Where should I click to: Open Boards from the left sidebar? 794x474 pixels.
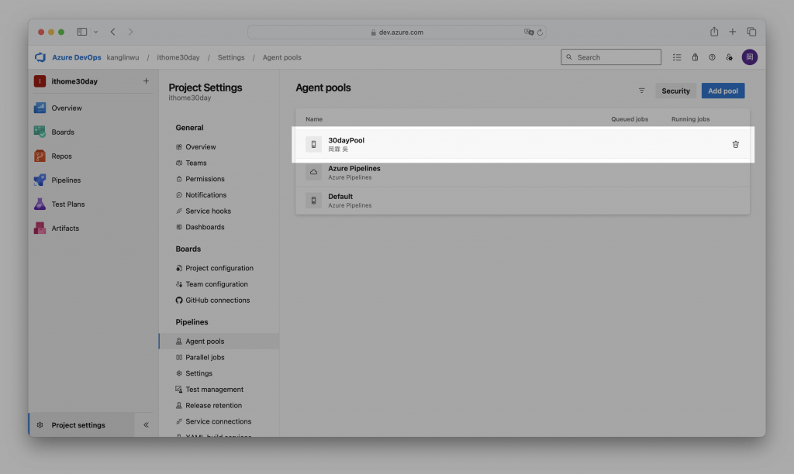(62, 132)
